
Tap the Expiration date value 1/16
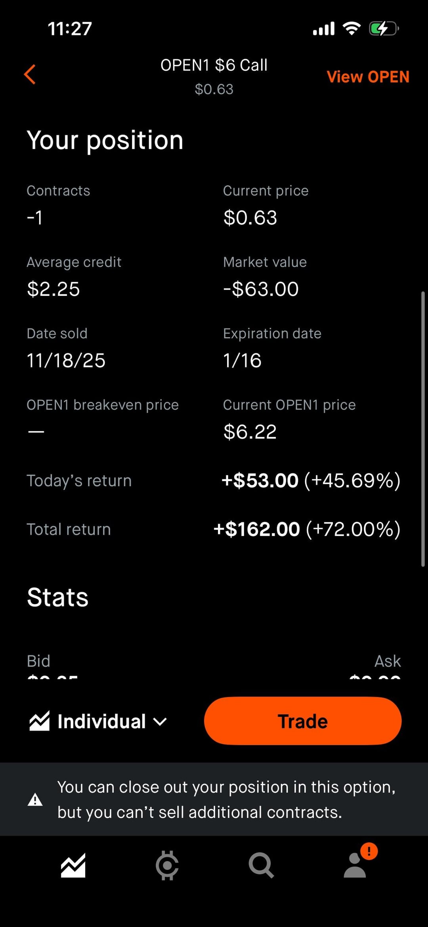(x=242, y=360)
